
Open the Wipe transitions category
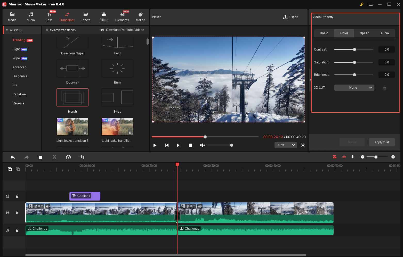click(x=16, y=58)
